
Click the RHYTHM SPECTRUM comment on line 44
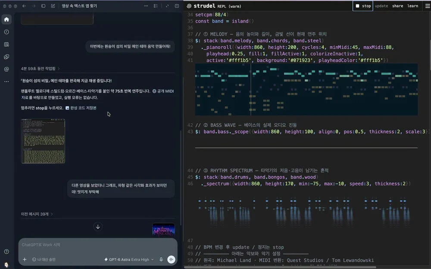click(x=262, y=171)
